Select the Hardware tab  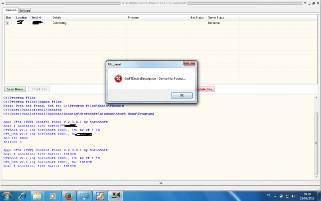point(10,10)
